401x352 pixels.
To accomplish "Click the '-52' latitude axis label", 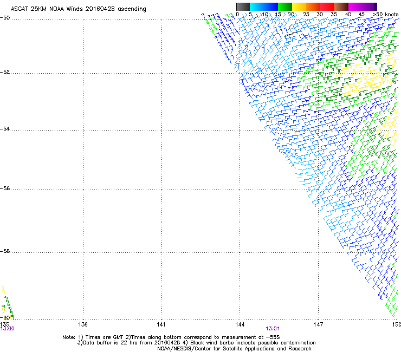I will [5, 72].
